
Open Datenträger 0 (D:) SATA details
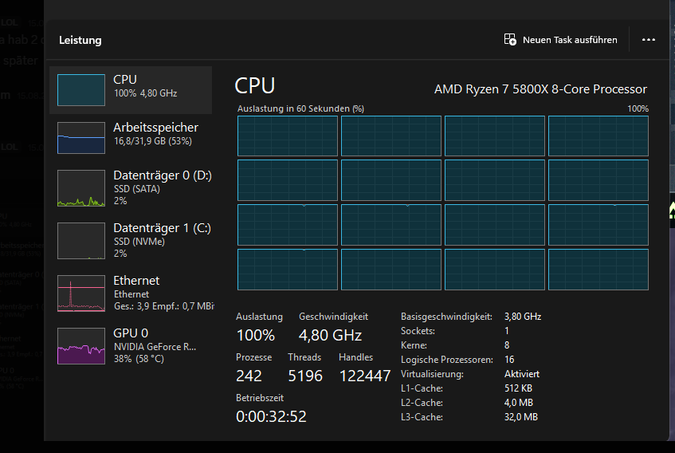[x=162, y=187]
